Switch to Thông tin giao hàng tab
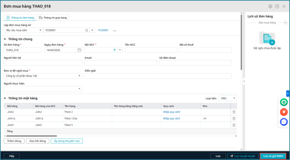The height and width of the screenshot is (160, 290). (53, 18)
